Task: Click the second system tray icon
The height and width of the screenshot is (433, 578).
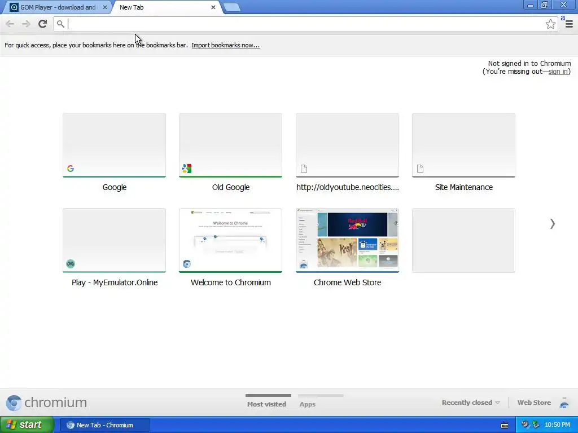Action: [536, 425]
